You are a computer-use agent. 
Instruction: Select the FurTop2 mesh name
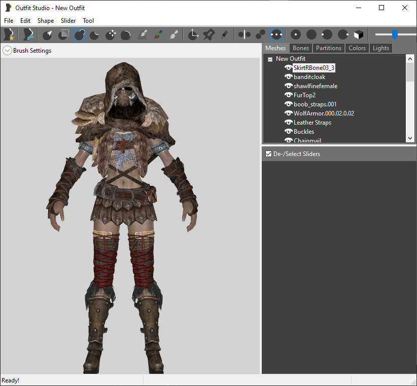point(304,95)
